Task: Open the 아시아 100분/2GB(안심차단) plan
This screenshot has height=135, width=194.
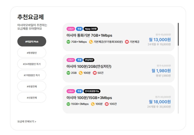Action: pyautogui.click(x=89, y=66)
